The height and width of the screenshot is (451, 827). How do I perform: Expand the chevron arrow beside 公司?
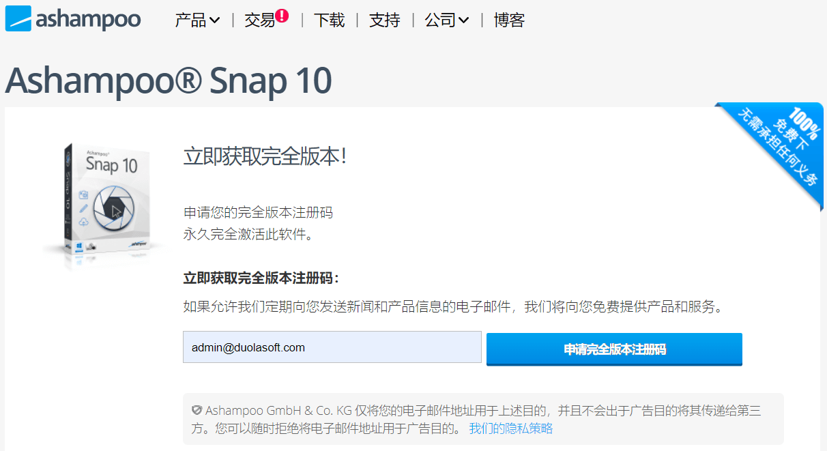tap(464, 20)
